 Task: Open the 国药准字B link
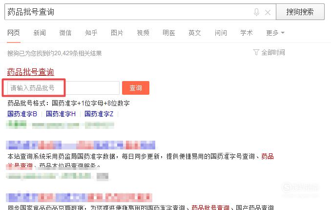pyautogui.click(x=22, y=114)
